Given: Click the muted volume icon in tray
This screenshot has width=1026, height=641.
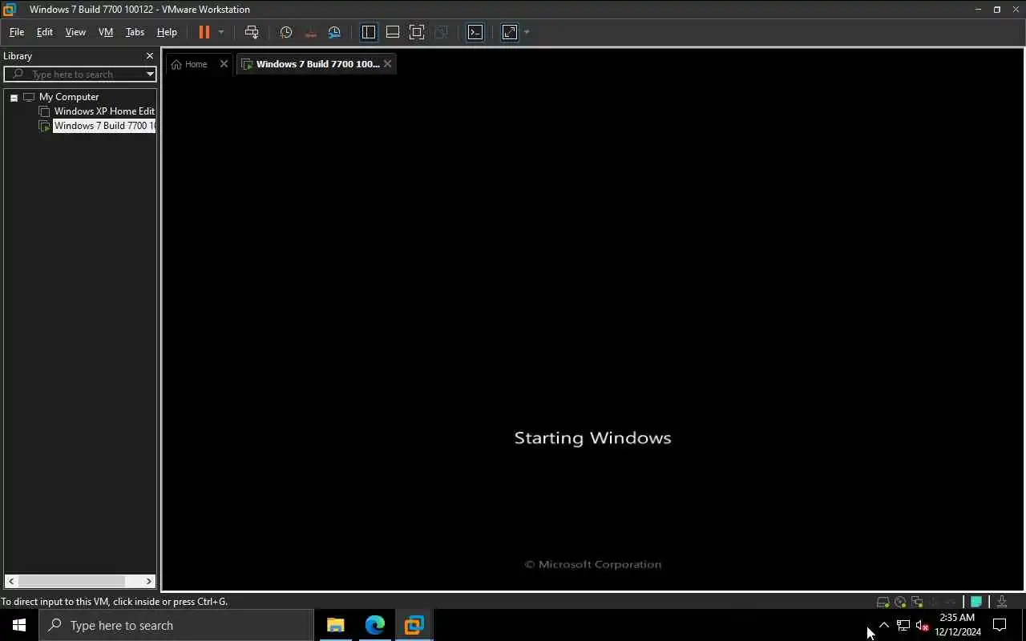Looking at the screenshot, I should click(x=922, y=625).
